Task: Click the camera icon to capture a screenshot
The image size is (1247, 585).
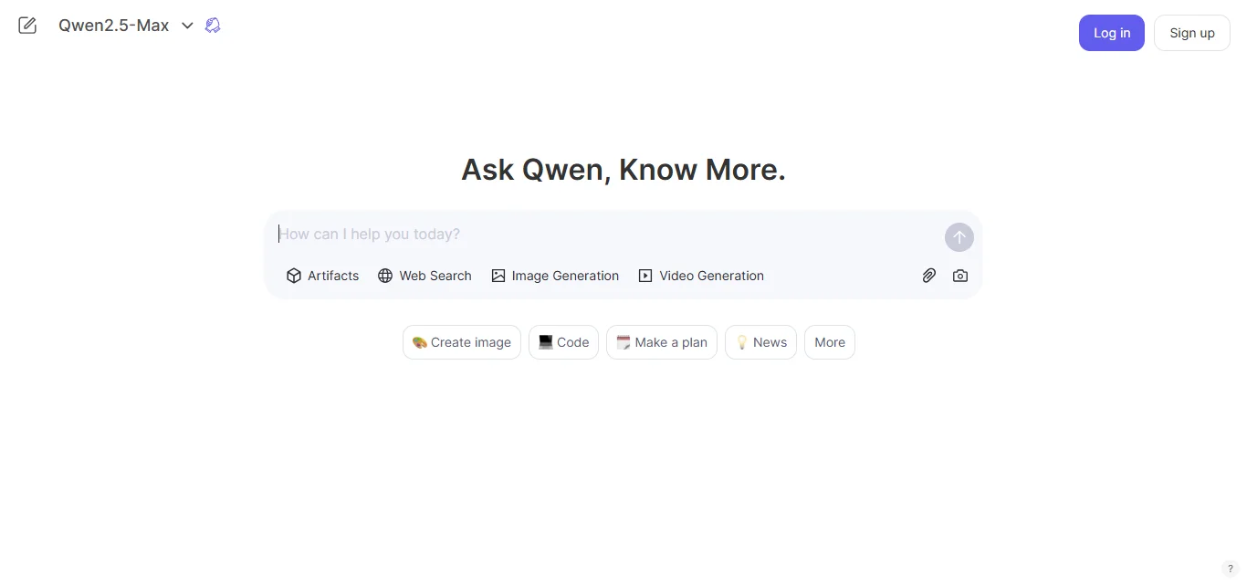Action: 959,275
